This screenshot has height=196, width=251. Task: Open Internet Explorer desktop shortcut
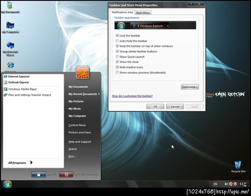coord(10,65)
